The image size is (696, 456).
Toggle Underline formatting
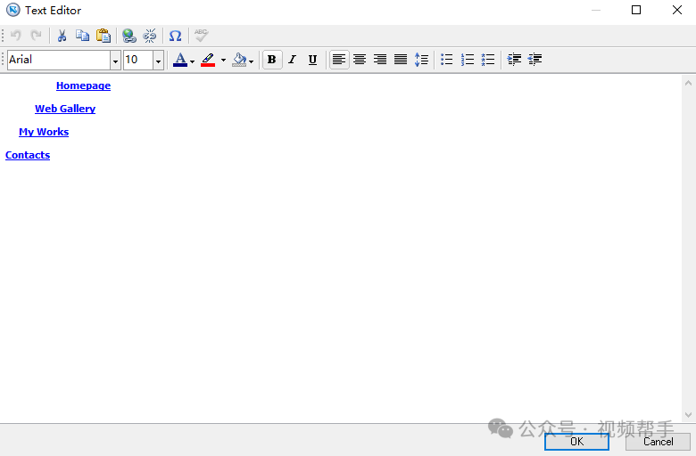(312, 60)
